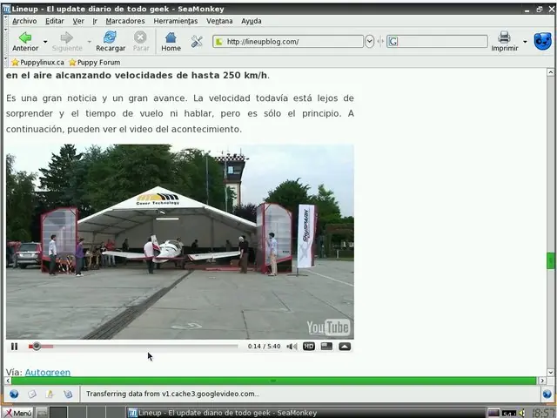The height and width of the screenshot is (418, 557).
Task: Collapse the bookmarks toolbar grippy
Action: coord(6,63)
